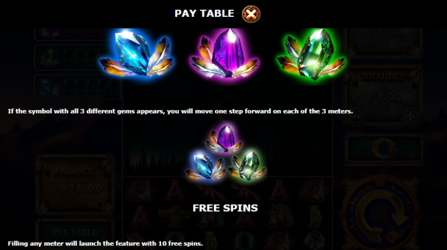Click the dimmed BALANCE panel
This screenshot has width=447, height=250.
tap(76, 184)
